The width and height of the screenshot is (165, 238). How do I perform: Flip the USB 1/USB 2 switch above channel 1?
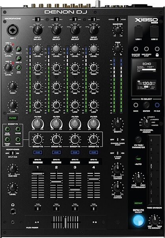[38, 19]
